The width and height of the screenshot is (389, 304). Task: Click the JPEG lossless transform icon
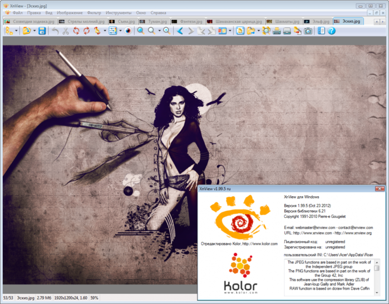pyautogui.click(x=97, y=31)
